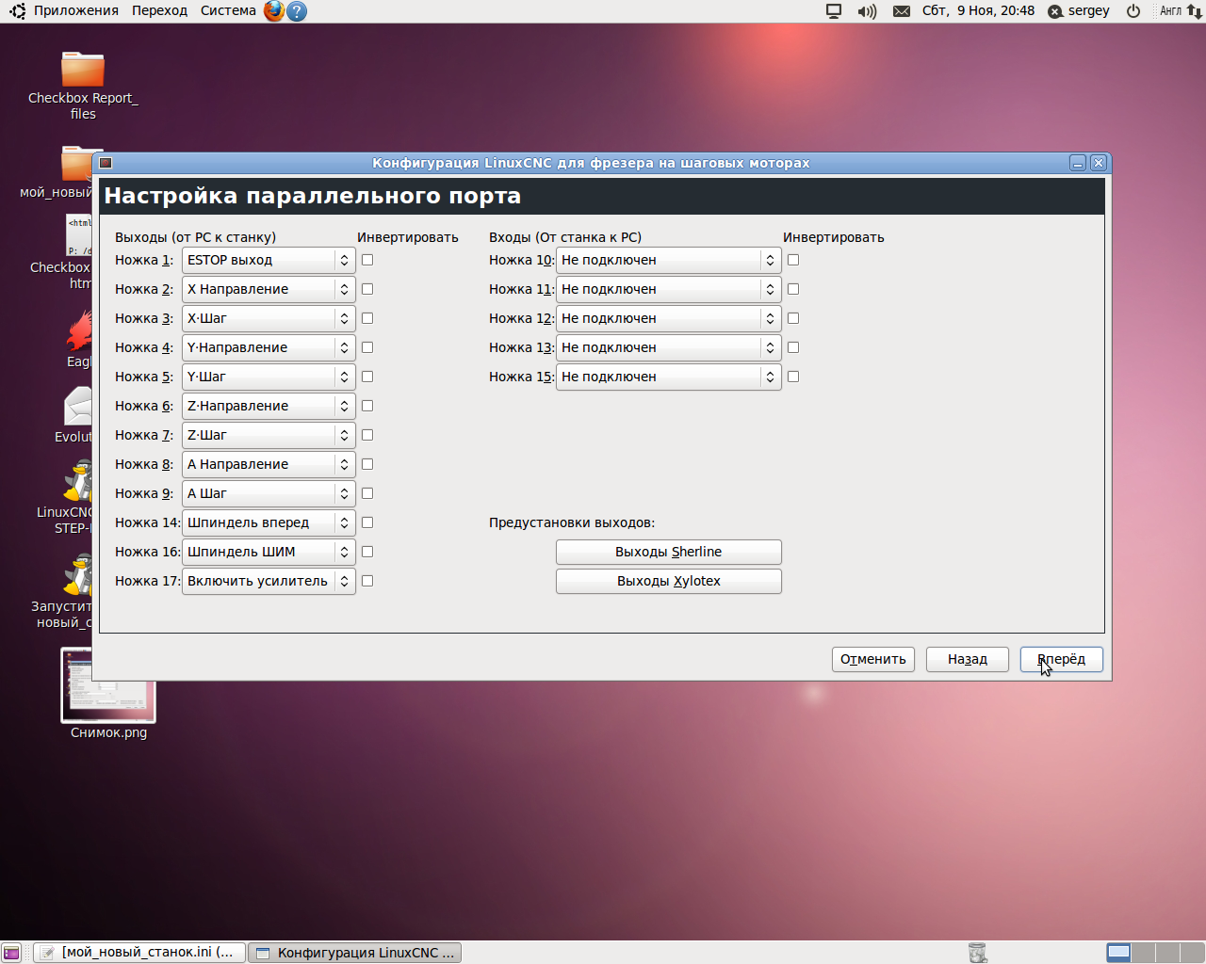1206x964 pixels.
Task: Select the Eagle desktop icon
Action: pyautogui.click(x=79, y=340)
